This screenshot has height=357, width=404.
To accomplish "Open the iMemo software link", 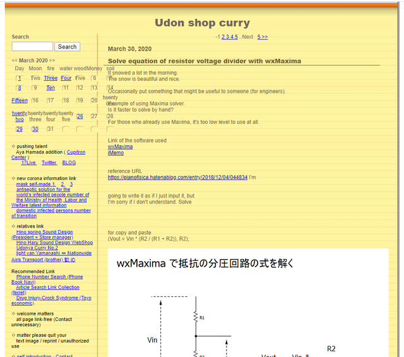I will [x=116, y=153].
